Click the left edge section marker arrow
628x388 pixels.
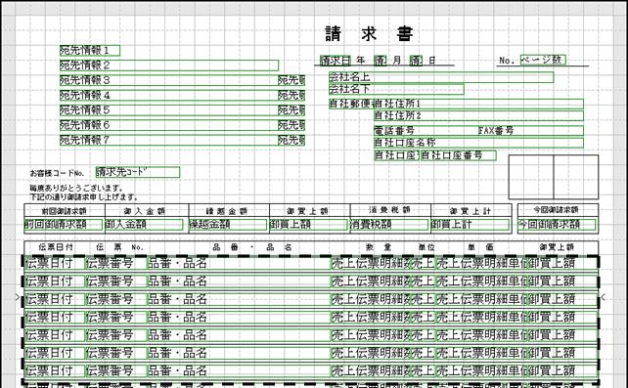18,297
